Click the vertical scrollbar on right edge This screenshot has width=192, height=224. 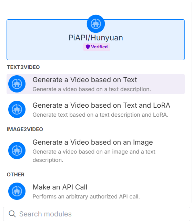pyautogui.click(x=192, y=102)
